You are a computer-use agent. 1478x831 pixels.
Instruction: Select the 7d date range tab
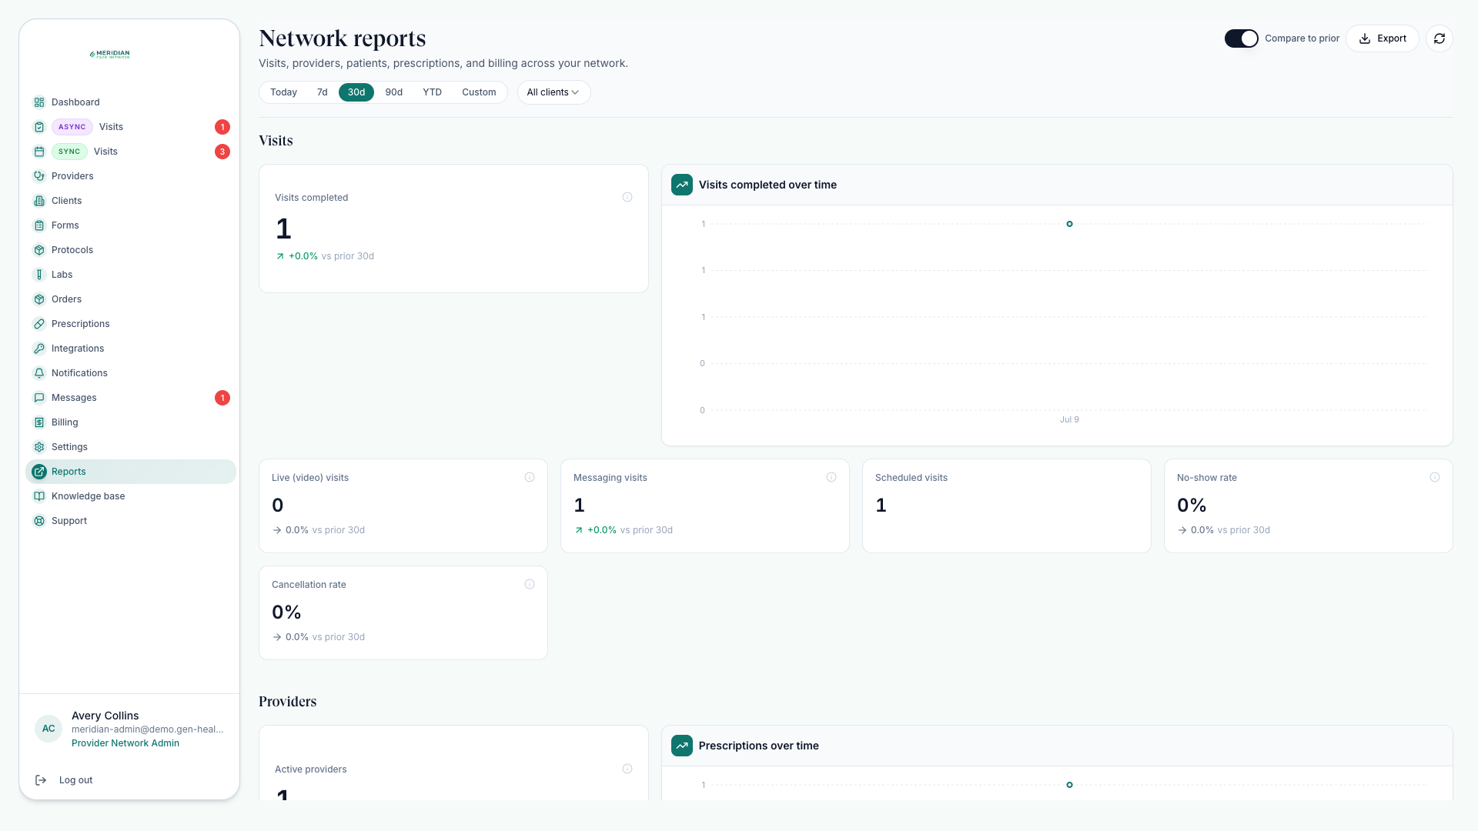coord(322,92)
